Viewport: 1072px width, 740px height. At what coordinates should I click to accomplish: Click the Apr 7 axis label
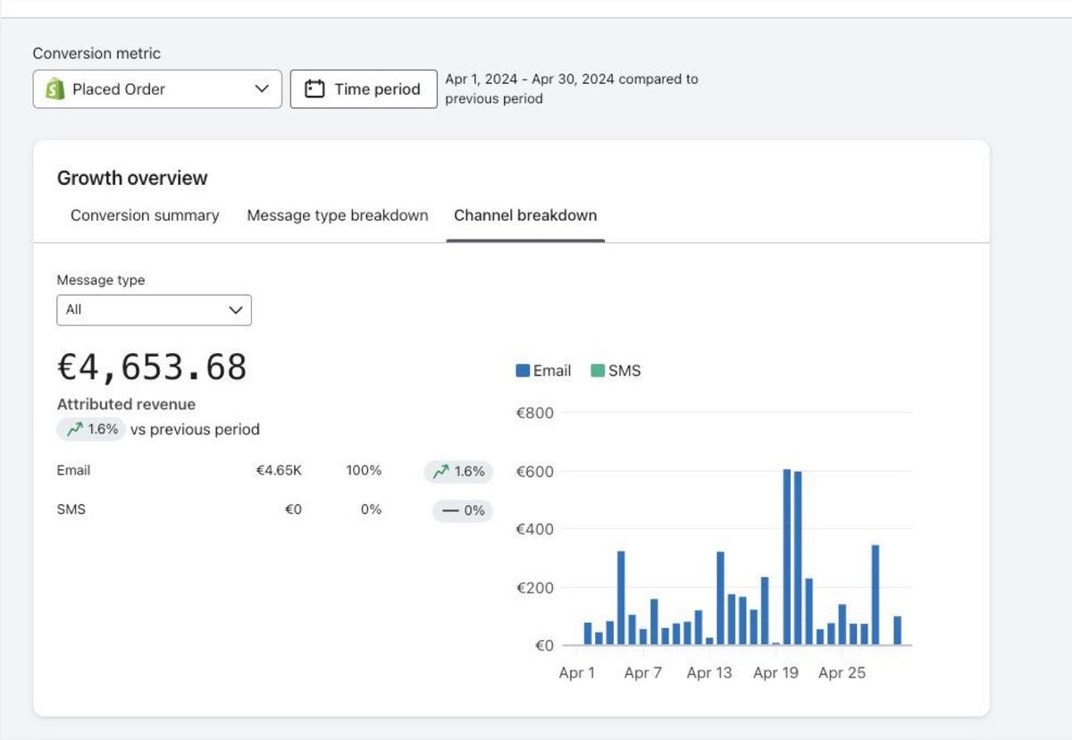tap(643, 673)
